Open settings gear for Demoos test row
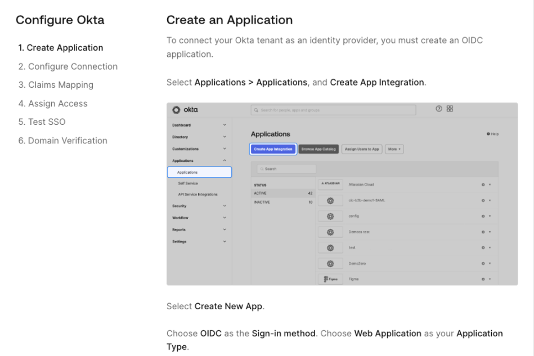The height and width of the screenshot is (356, 534). click(483, 232)
